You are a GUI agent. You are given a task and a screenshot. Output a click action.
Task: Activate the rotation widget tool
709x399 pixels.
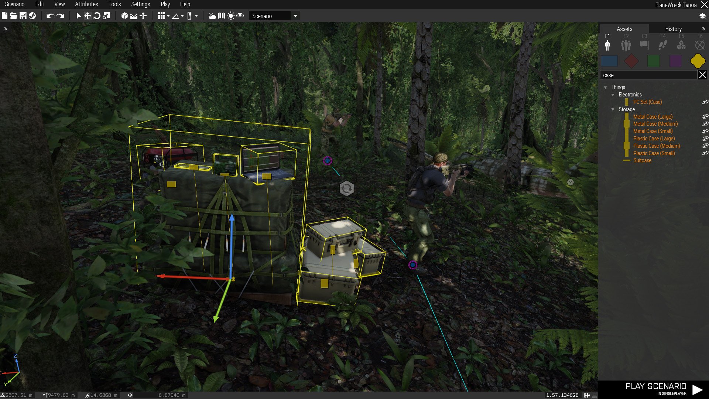click(97, 16)
